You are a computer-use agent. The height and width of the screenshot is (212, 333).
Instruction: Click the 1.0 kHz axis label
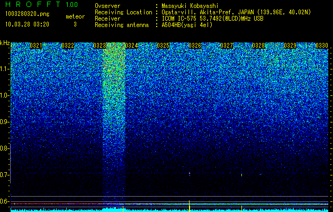click(x=5, y=95)
